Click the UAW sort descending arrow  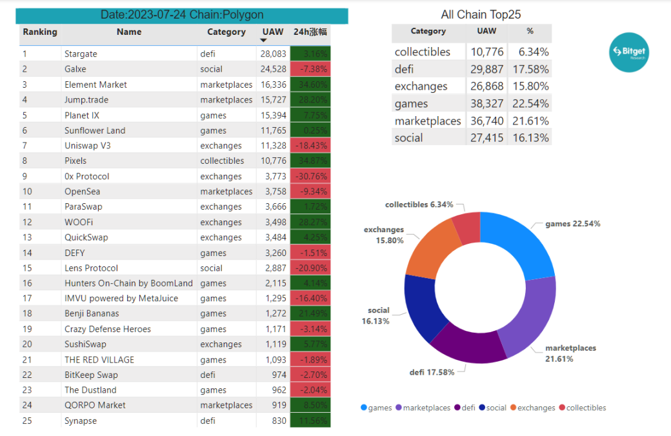coord(264,40)
